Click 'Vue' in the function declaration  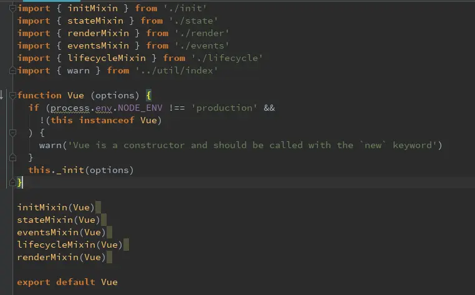point(75,95)
